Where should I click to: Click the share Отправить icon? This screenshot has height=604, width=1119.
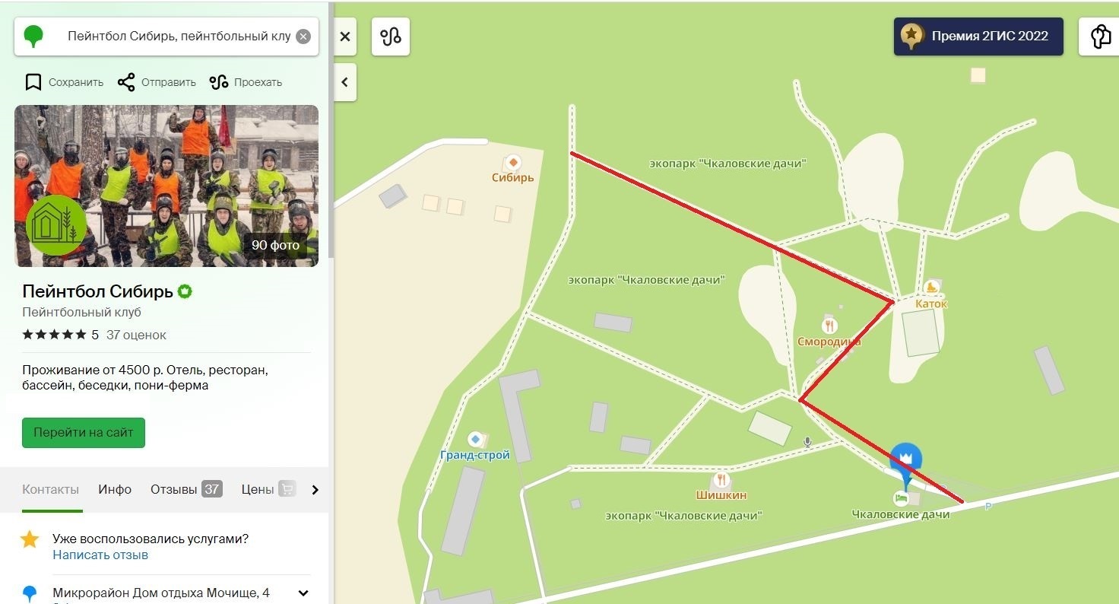pyautogui.click(x=126, y=82)
